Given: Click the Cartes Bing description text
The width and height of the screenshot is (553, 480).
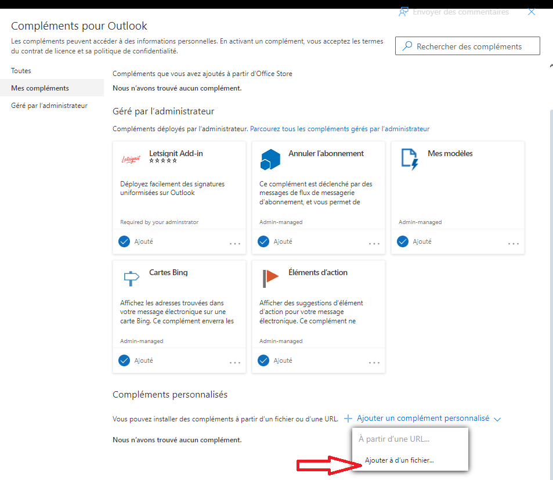Looking at the screenshot, I should 176,312.
